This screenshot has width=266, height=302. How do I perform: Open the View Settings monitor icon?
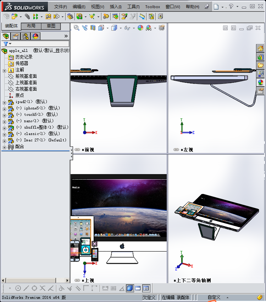click(162, 28)
